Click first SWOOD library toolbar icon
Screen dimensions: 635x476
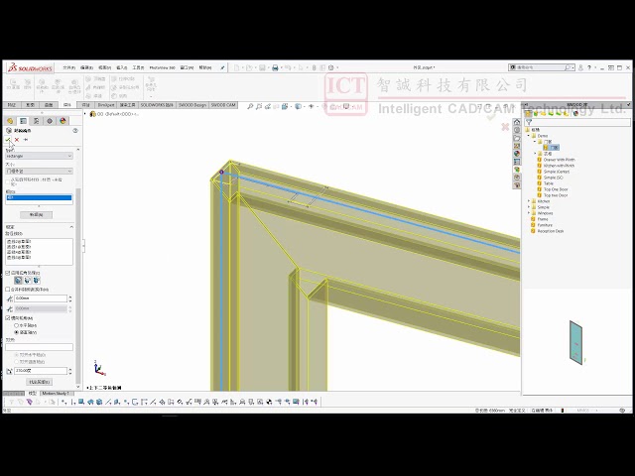[528, 114]
